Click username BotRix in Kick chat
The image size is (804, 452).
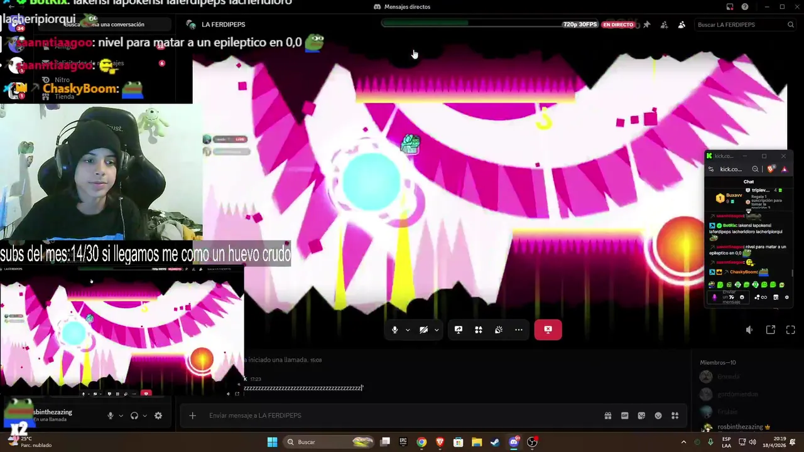click(729, 225)
